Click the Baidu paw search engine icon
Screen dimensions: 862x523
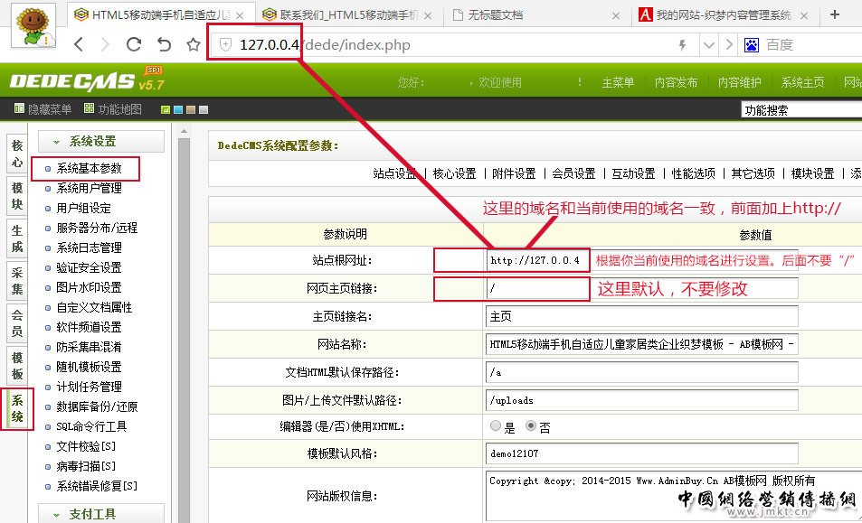point(751,44)
